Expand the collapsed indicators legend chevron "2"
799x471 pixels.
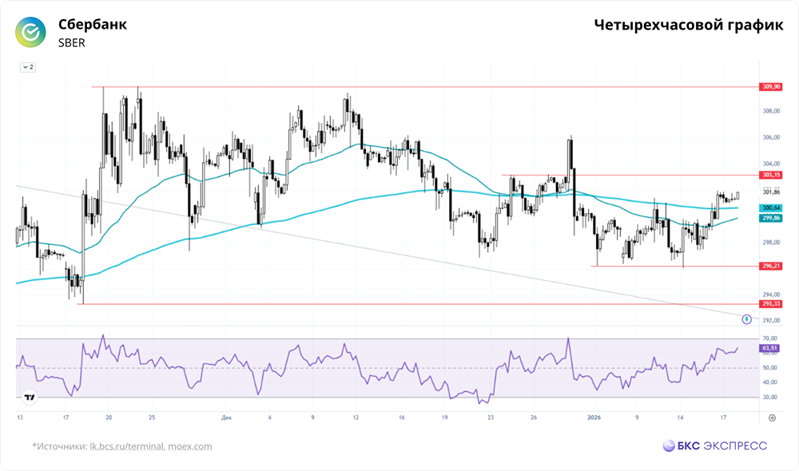click(28, 67)
